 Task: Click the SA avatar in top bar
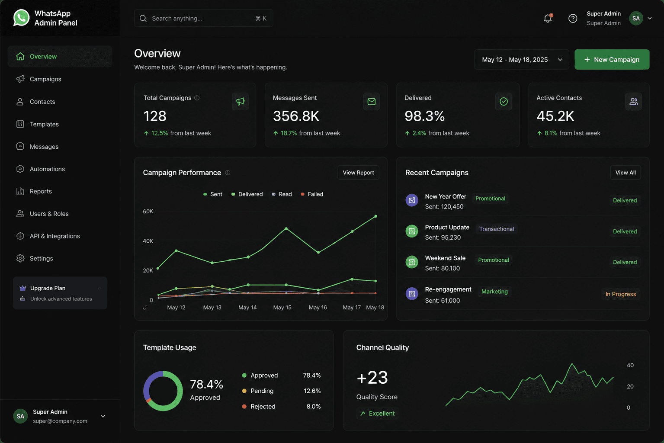click(636, 18)
